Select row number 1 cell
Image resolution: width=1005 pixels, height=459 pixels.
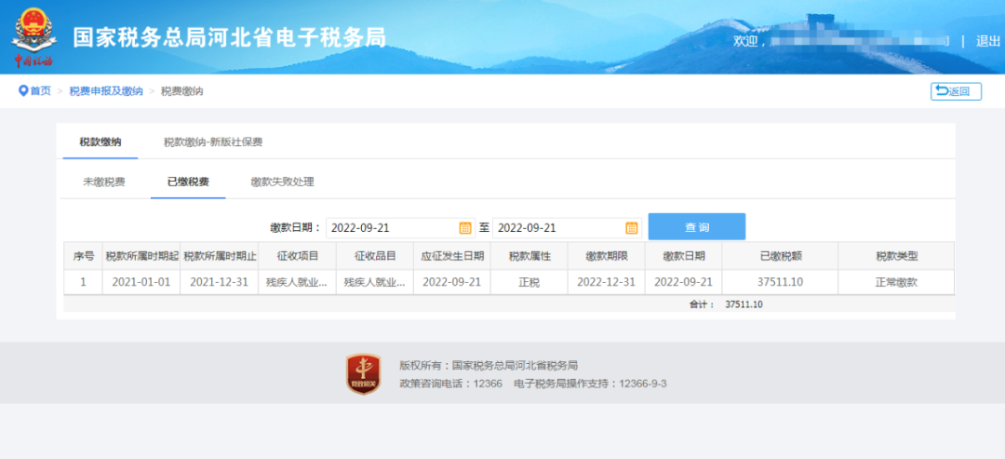click(83, 282)
